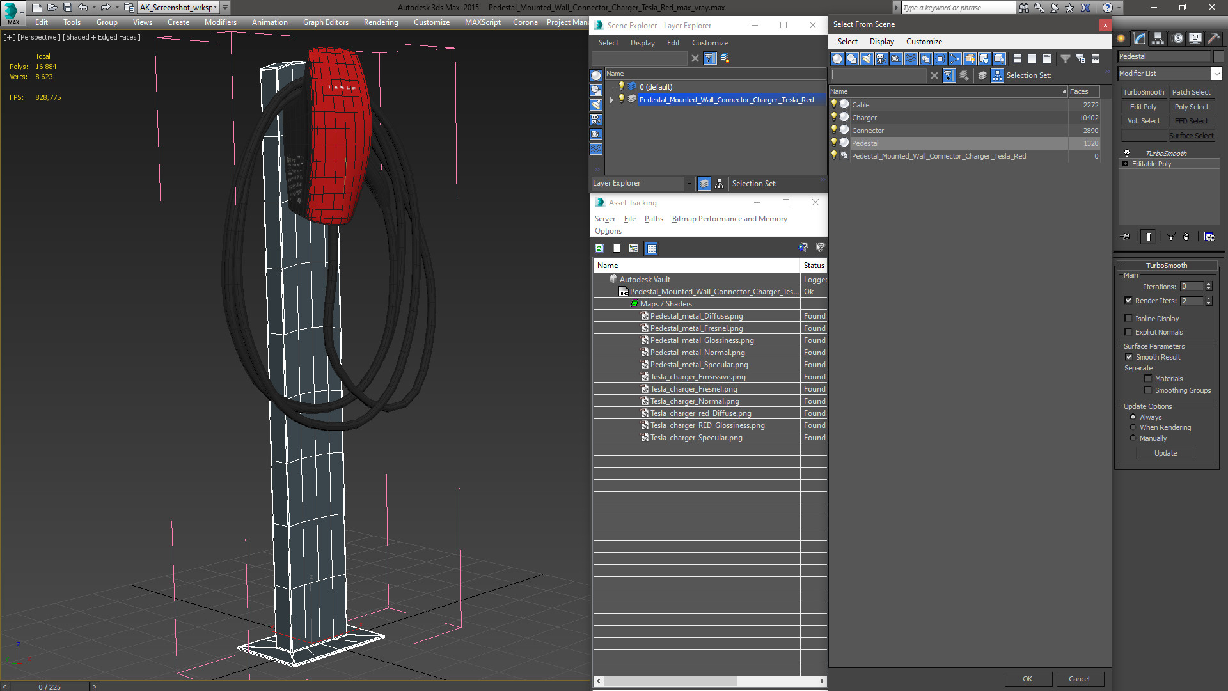Open the funnel filter icon in Select From Scene toolbar
This screenshot has width=1228, height=691.
click(1066, 59)
